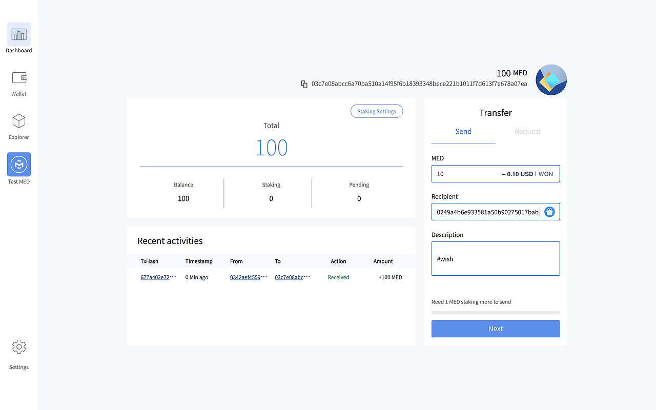Click the Pending value 0
This screenshot has height=410, width=656.
coord(359,199)
